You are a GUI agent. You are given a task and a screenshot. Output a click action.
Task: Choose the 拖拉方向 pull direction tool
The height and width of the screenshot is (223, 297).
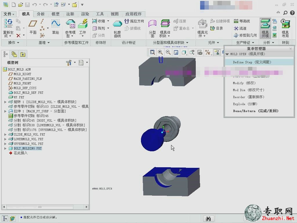point(134,21)
